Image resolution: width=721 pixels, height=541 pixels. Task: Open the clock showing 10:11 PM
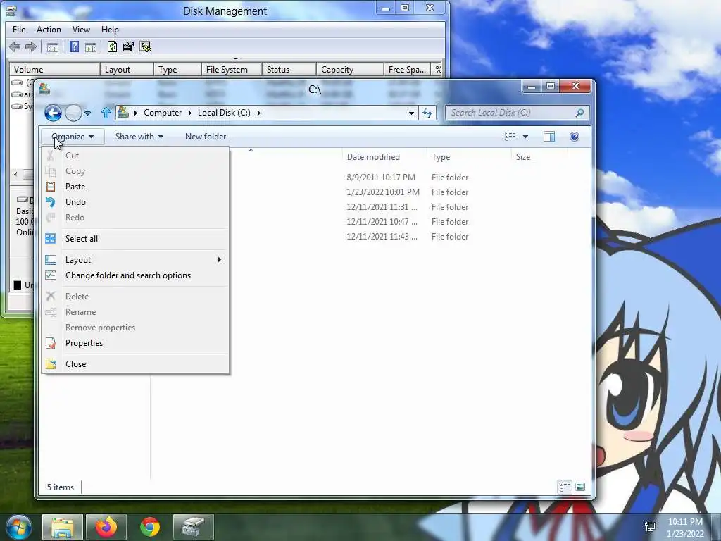(x=685, y=528)
